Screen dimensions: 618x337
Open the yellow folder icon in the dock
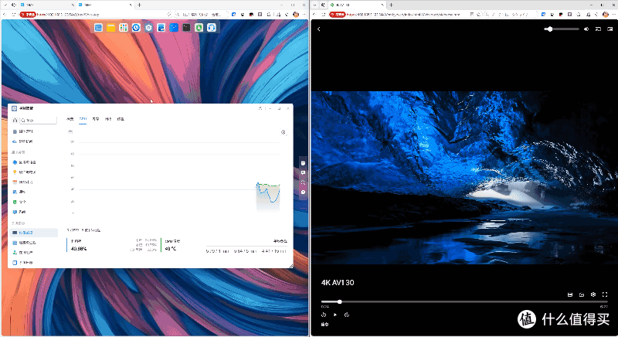click(110, 28)
